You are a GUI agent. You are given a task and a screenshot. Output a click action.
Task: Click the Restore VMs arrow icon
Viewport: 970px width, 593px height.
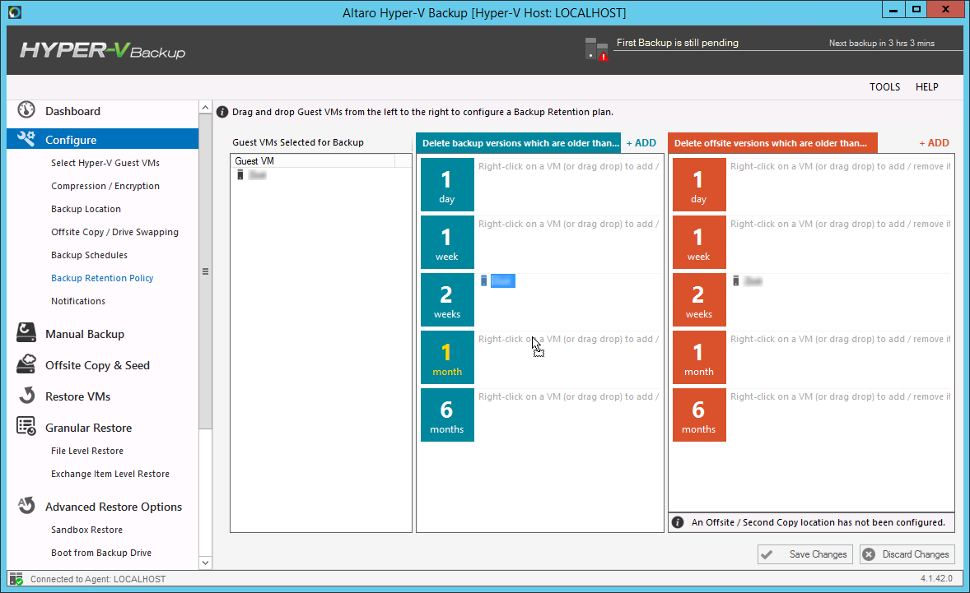[x=26, y=396]
